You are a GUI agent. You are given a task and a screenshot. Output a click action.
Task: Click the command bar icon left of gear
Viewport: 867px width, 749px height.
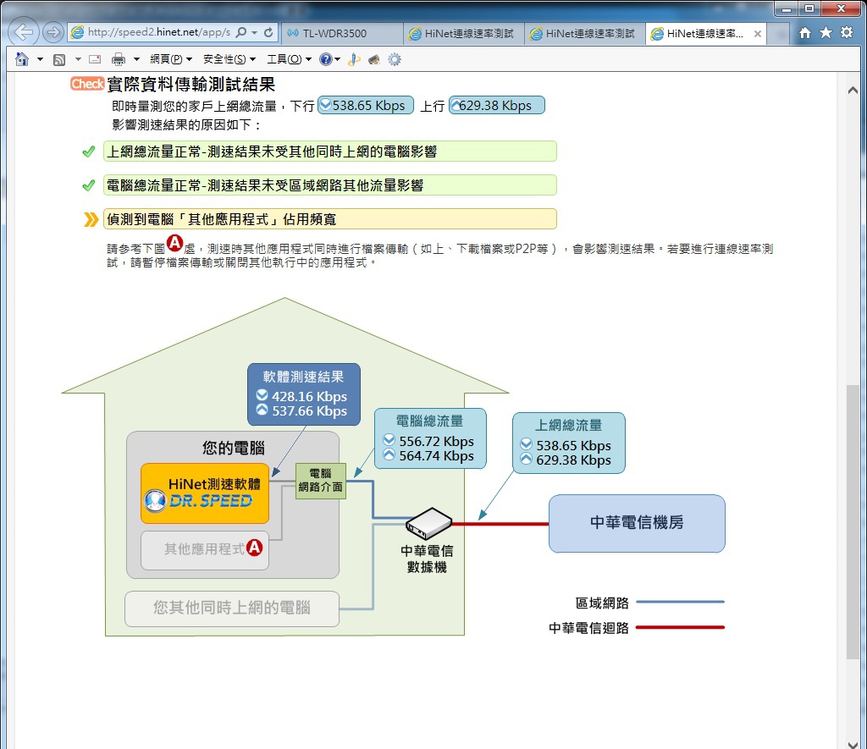[x=373, y=60]
